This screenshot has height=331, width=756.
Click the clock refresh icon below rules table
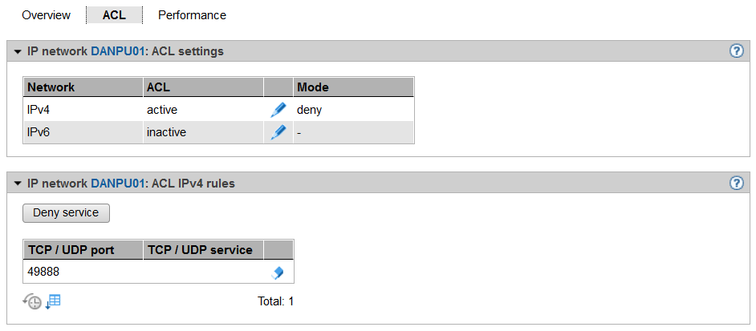coord(33,302)
